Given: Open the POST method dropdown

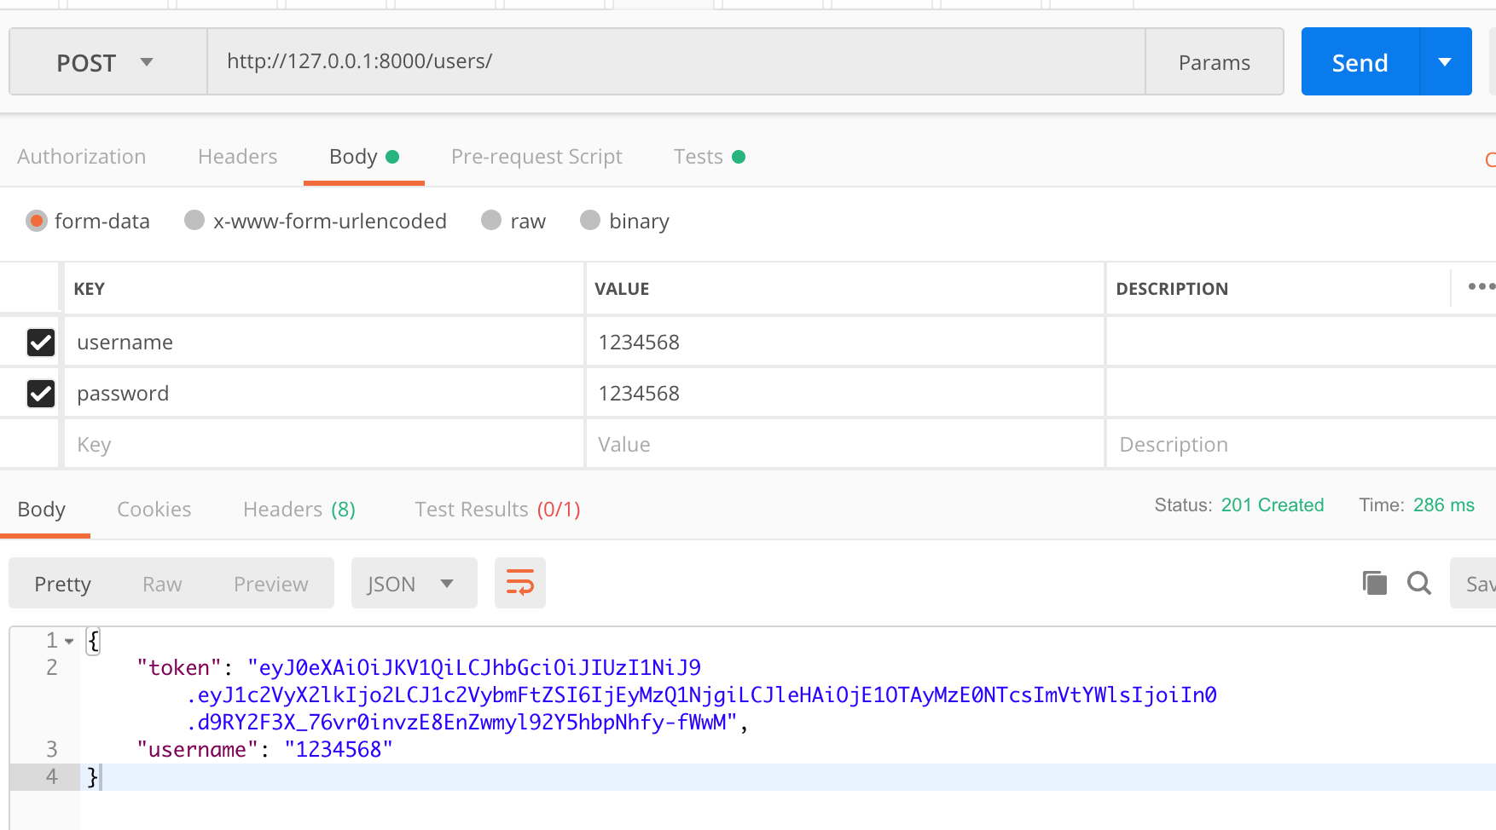Looking at the screenshot, I should click(107, 61).
